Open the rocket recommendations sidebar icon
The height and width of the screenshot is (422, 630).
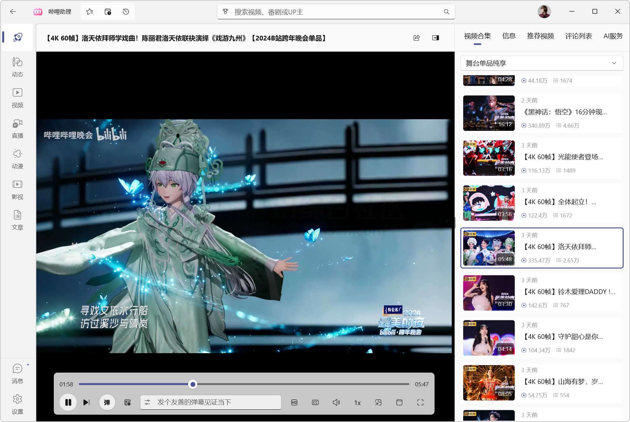18,37
